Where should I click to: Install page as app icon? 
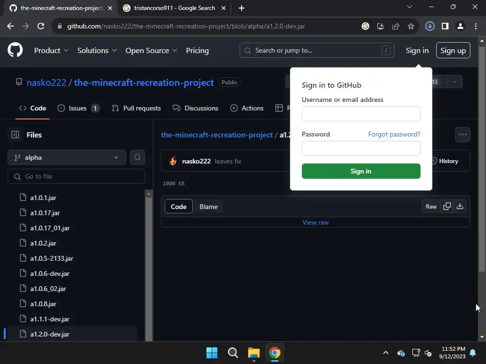381,27
